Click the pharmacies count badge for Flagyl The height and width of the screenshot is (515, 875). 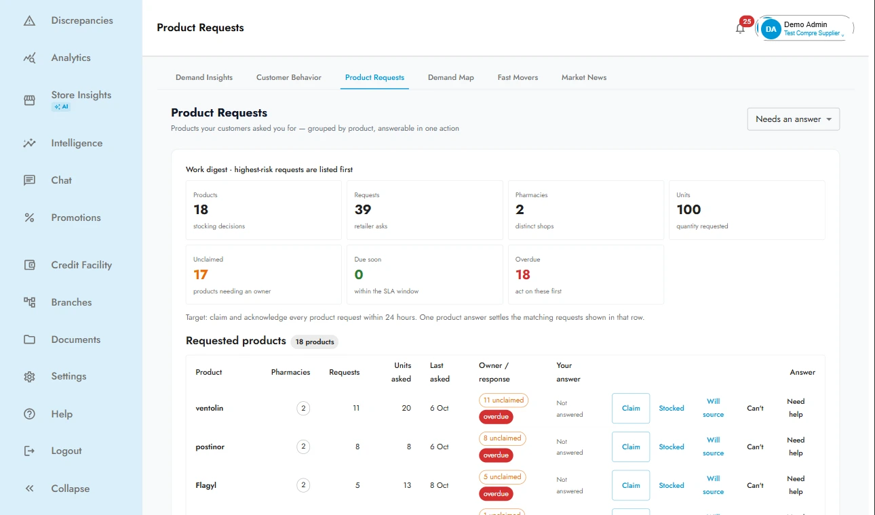click(x=303, y=486)
